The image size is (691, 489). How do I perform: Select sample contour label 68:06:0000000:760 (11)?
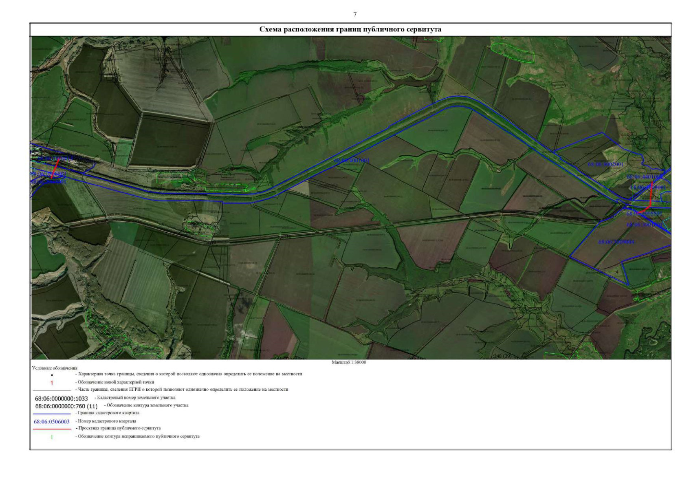[66, 406]
